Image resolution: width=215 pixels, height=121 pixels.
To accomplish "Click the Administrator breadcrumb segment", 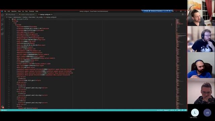I will (x=17, y=17).
